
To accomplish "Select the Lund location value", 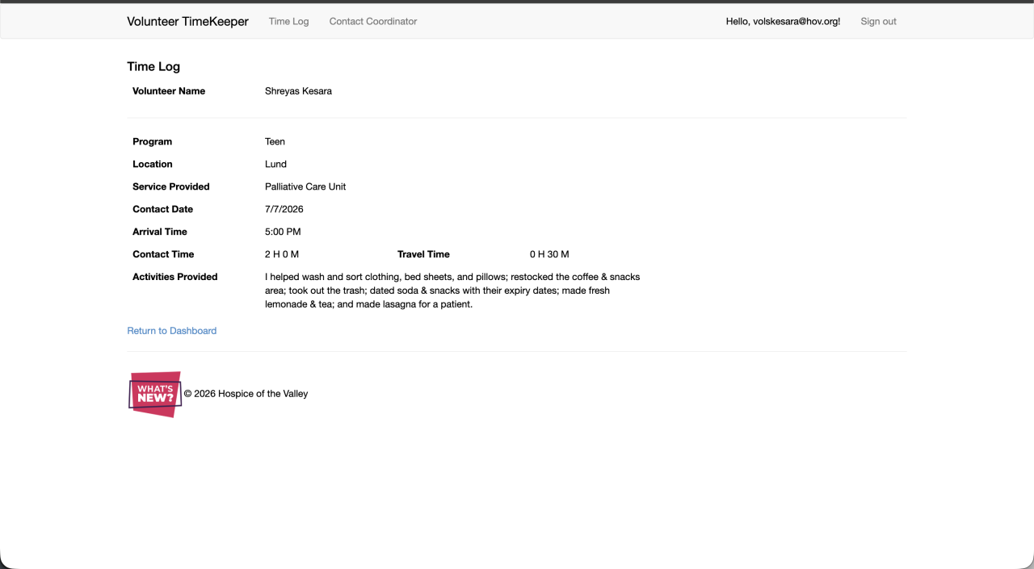I will coord(275,164).
